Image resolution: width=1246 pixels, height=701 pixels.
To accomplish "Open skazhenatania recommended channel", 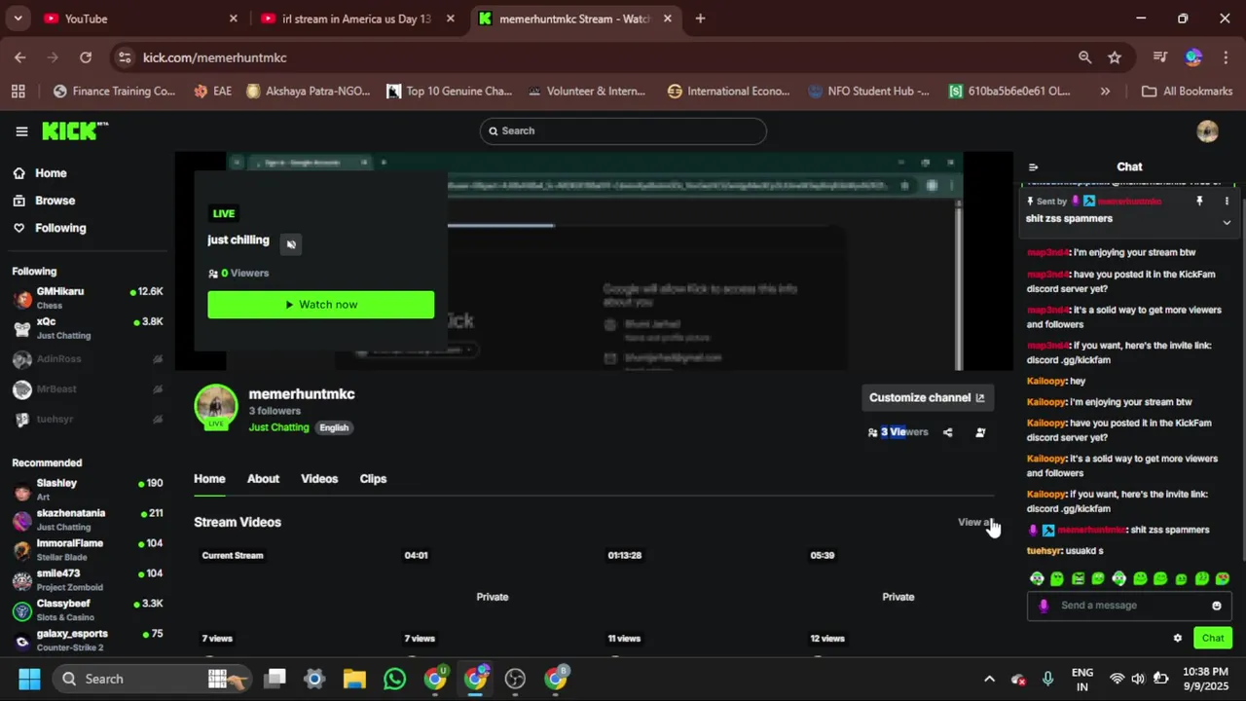I will coord(88,520).
